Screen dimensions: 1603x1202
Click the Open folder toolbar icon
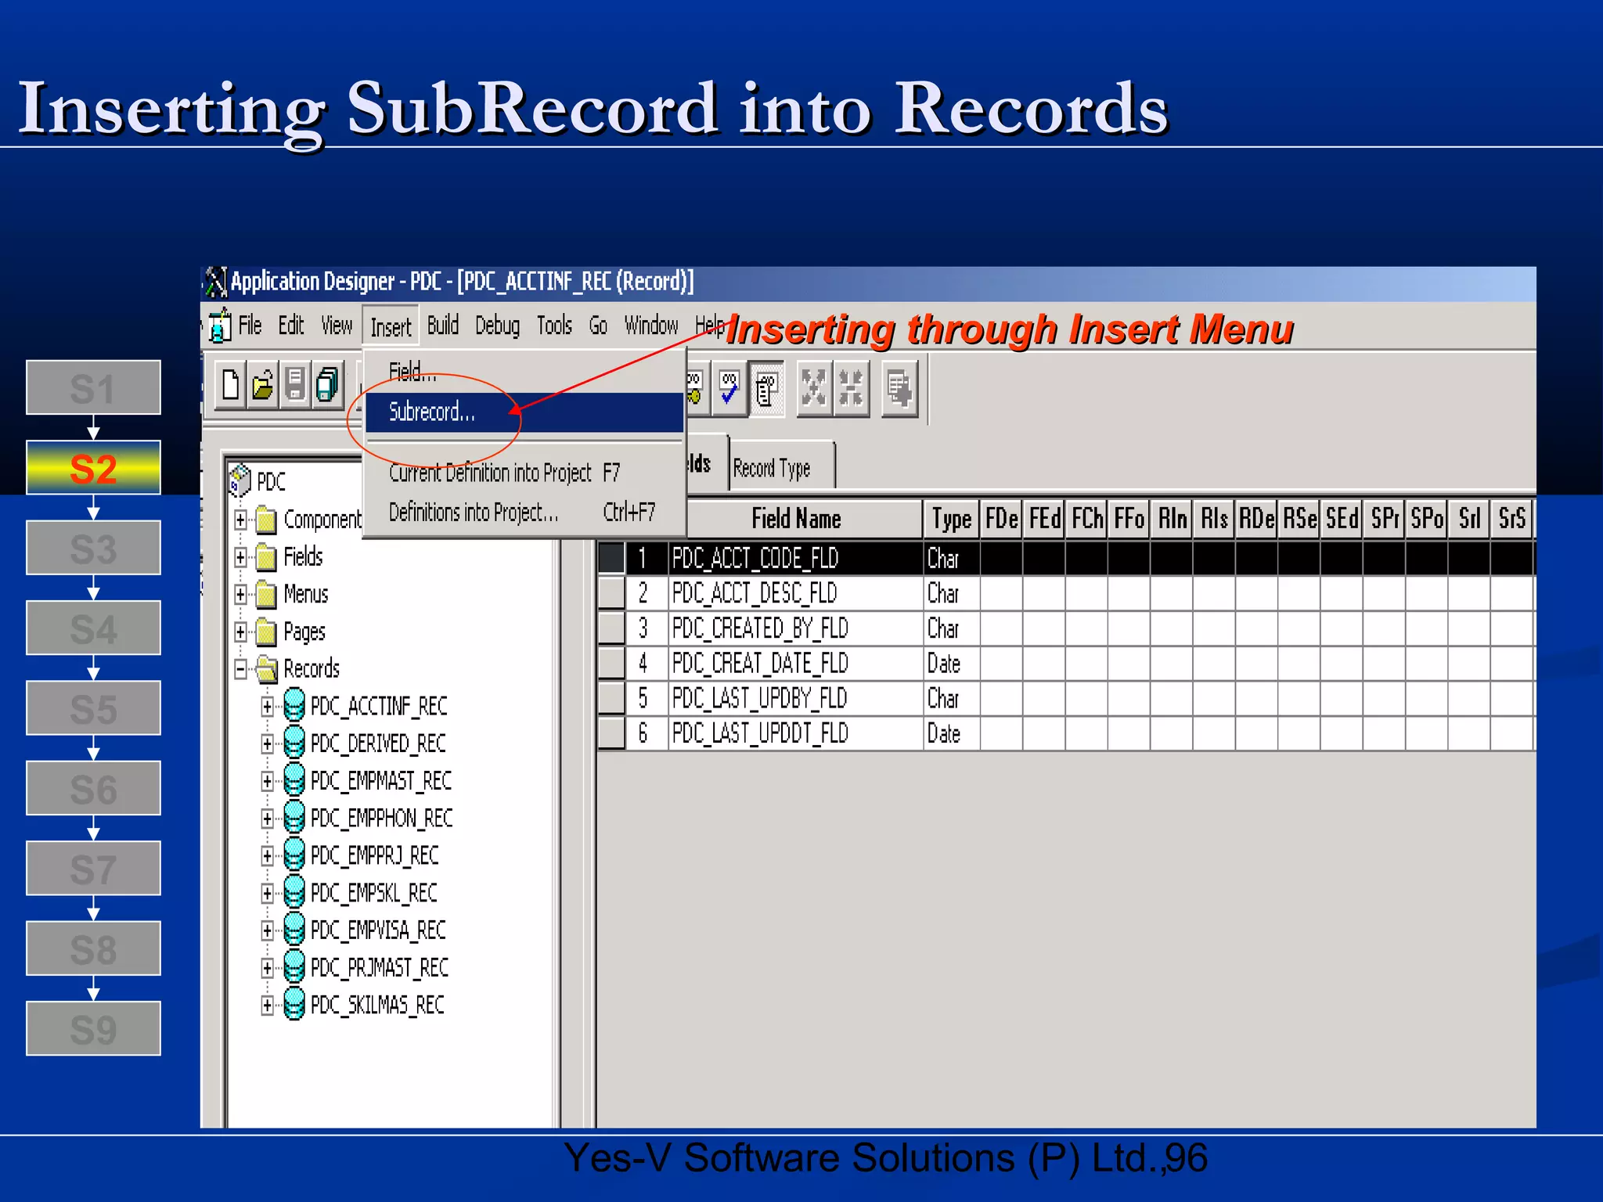(x=263, y=385)
